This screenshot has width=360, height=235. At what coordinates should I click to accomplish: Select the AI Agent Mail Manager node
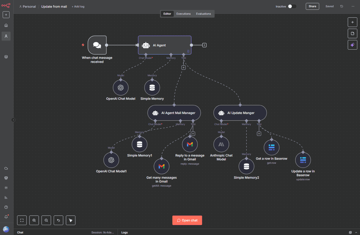pos(174,113)
